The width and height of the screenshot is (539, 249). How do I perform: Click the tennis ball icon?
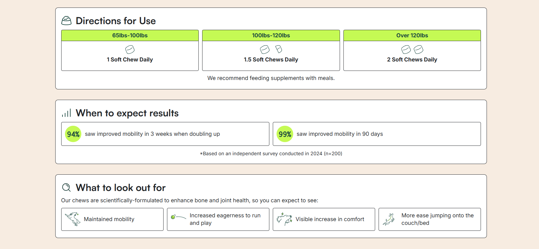(x=173, y=217)
